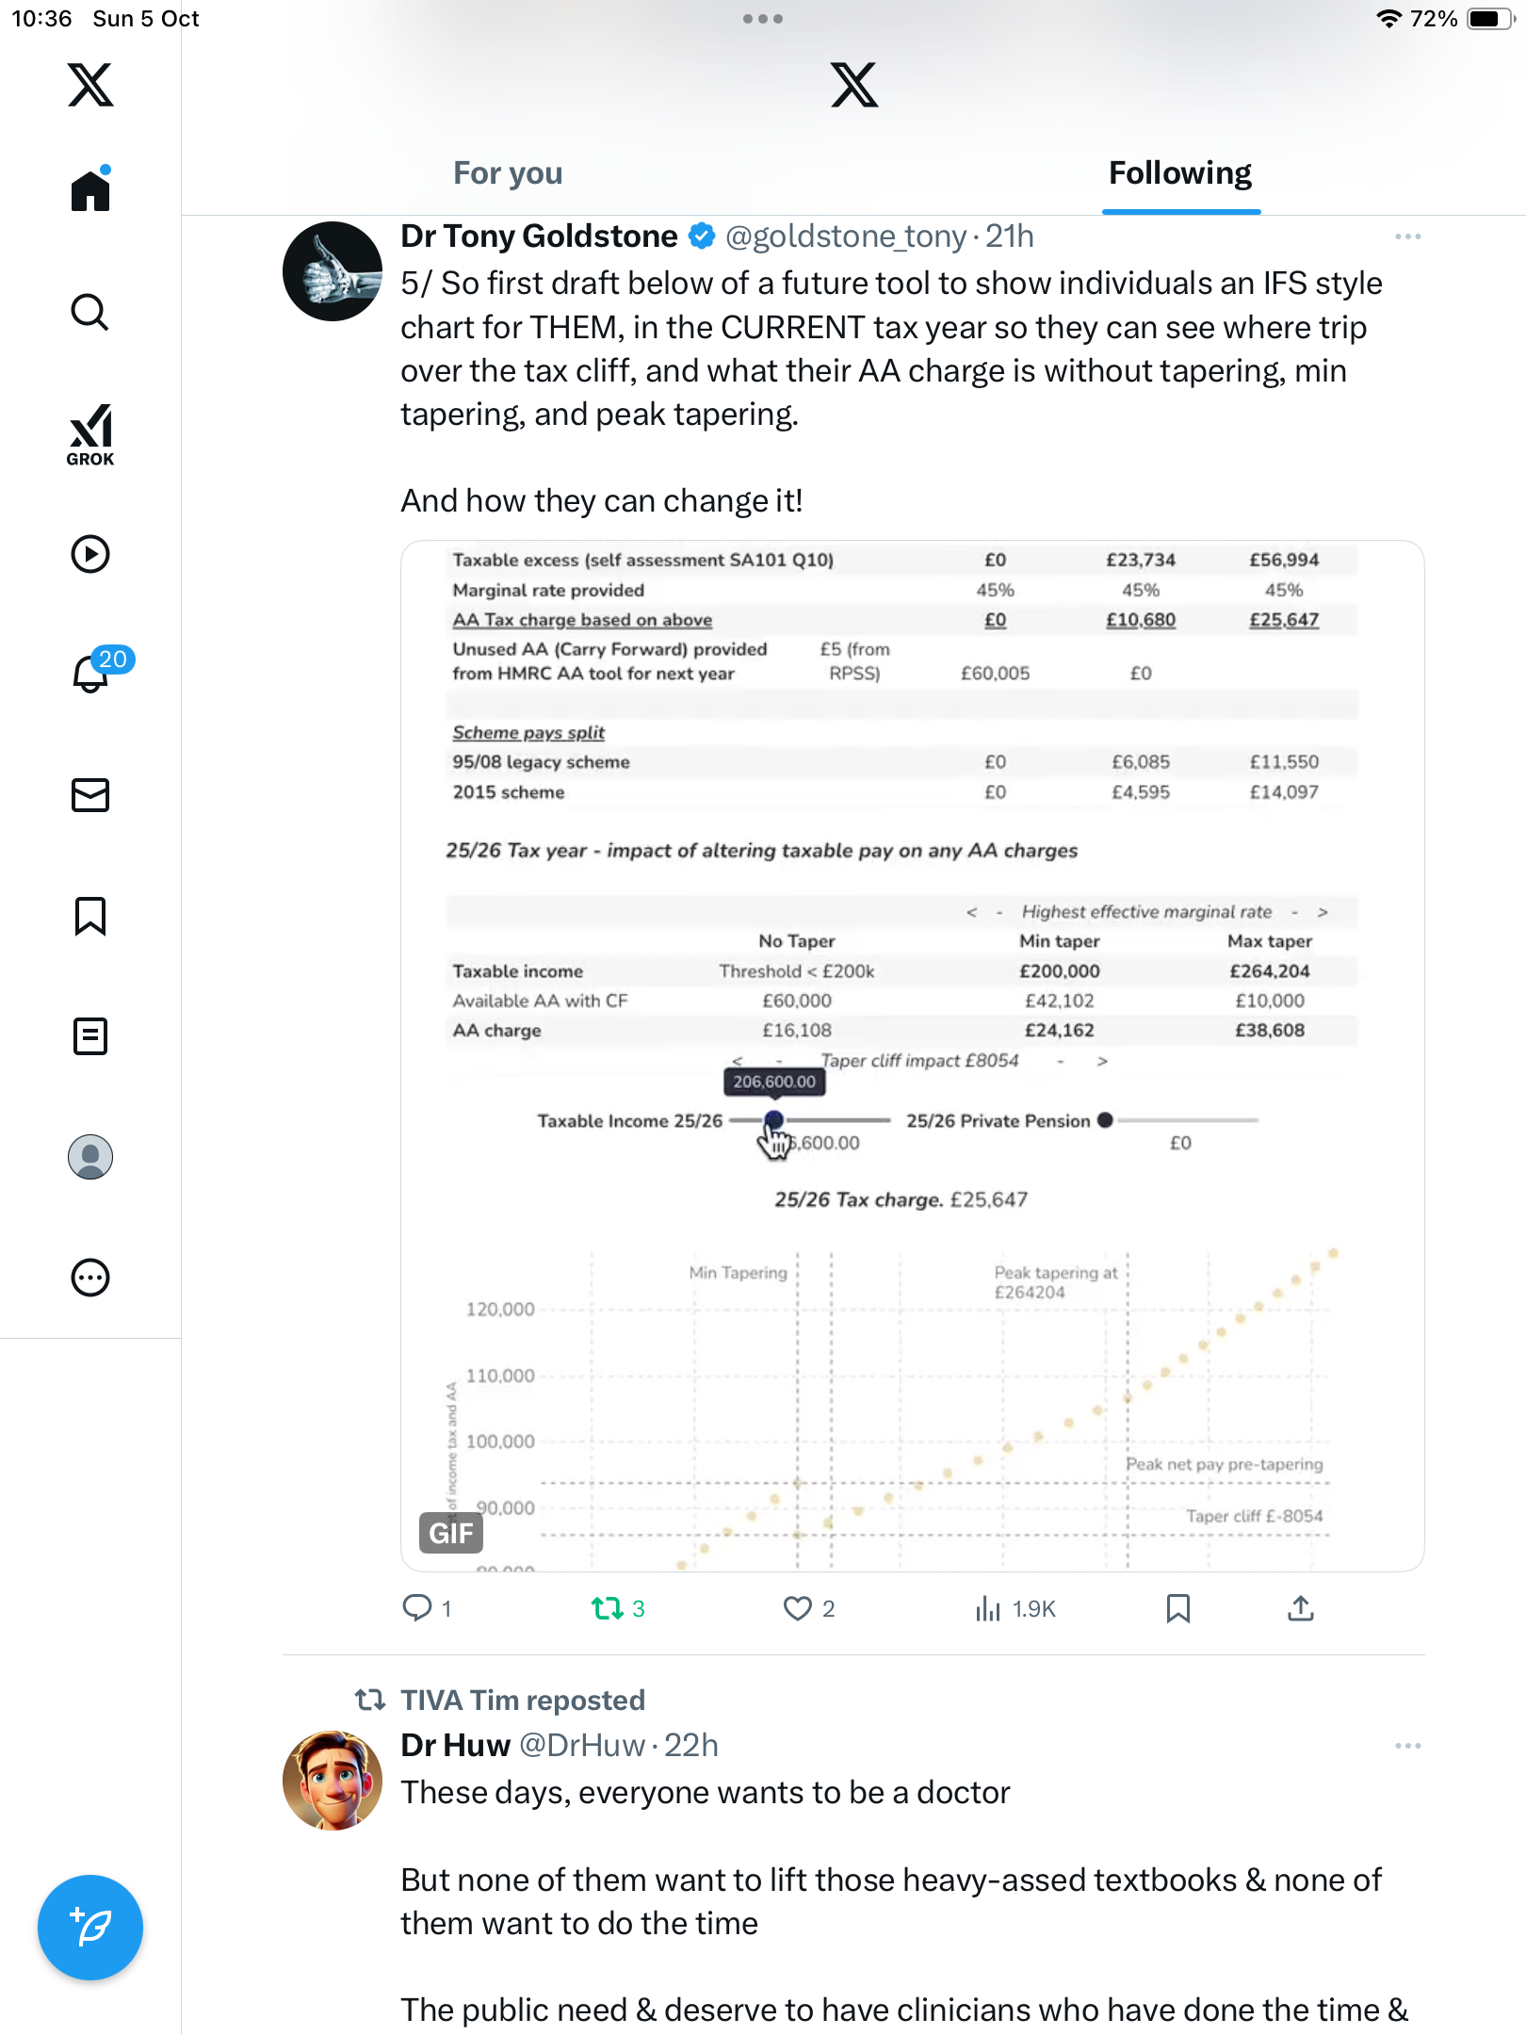Open @goldstone_tony profile handle
This screenshot has height=2035, width=1526.
tap(845, 236)
